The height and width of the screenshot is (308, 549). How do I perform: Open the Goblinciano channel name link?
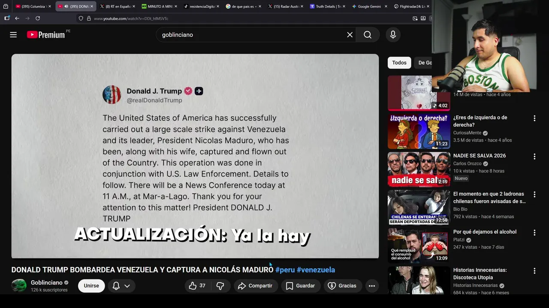[x=47, y=283]
